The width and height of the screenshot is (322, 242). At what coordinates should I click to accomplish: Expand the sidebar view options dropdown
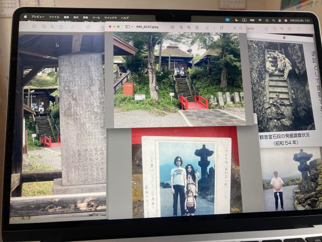coord(132,27)
